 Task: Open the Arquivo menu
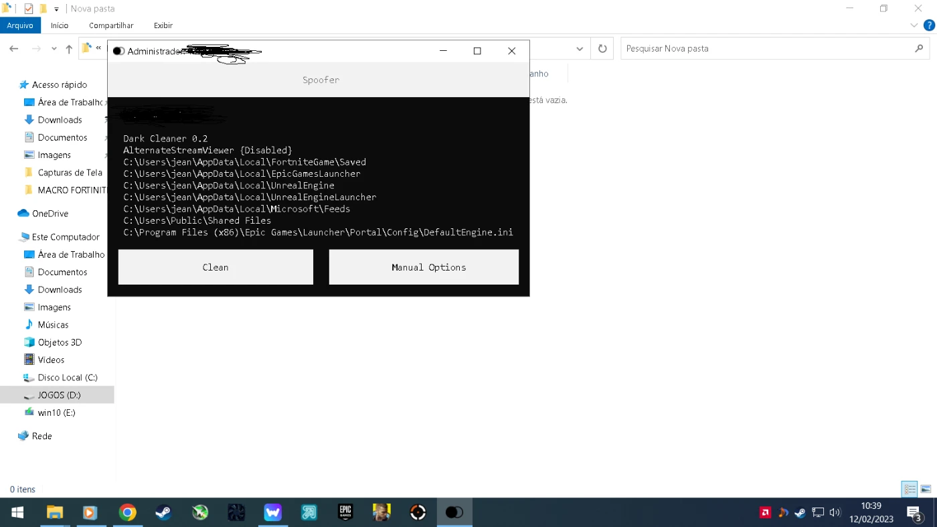point(20,25)
